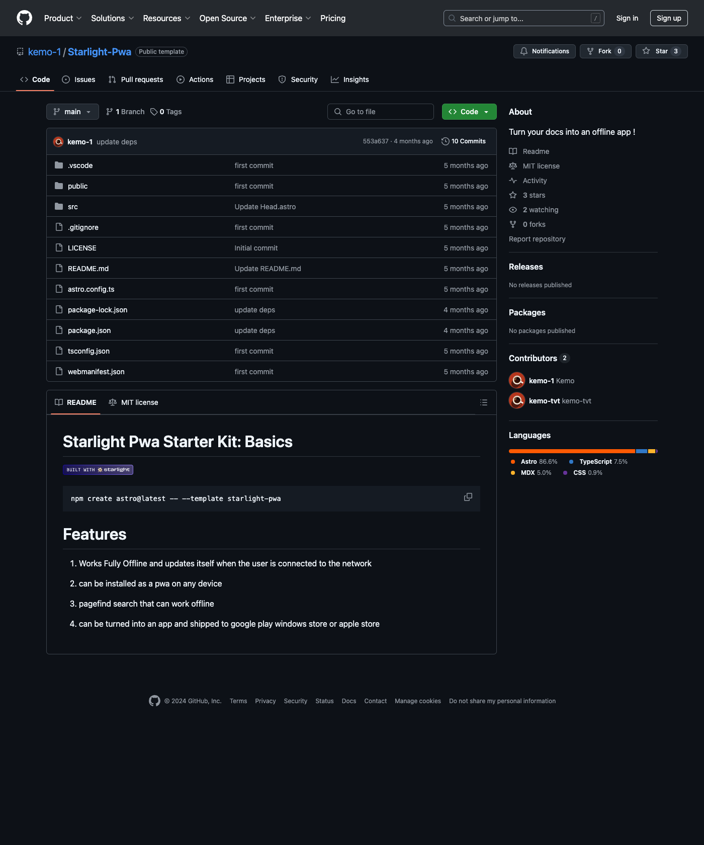This screenshot has height=845, width=704.
Task: Open the Report repository link
Action: pos(537,239)
